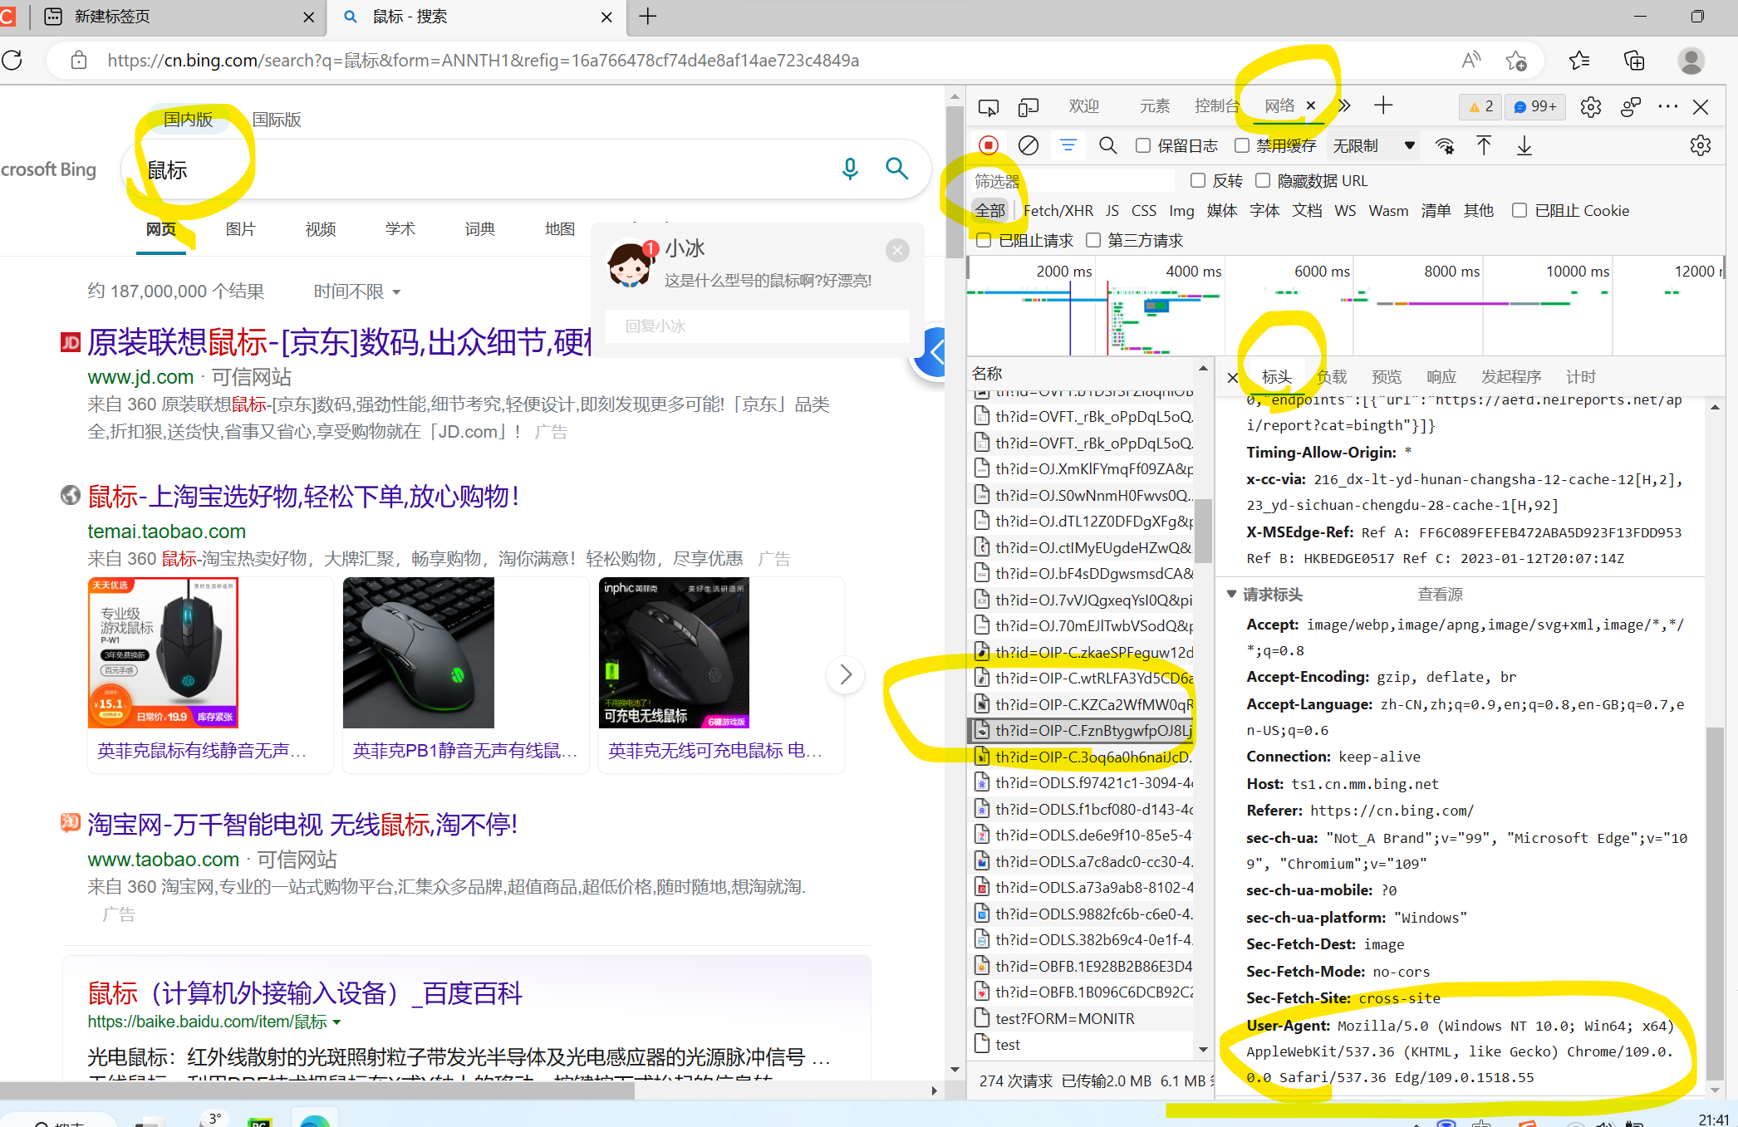Toggle the network filter funnel icon
1738x1127 pixels.
point(1068,146)
